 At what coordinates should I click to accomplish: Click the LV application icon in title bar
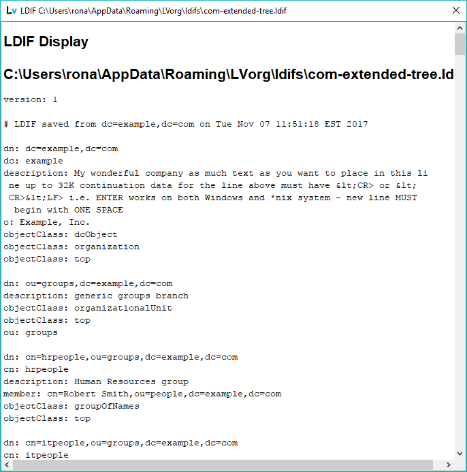click(11, 11)
